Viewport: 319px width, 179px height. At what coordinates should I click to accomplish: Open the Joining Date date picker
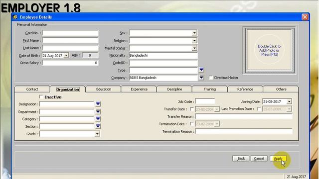(289, 101)
